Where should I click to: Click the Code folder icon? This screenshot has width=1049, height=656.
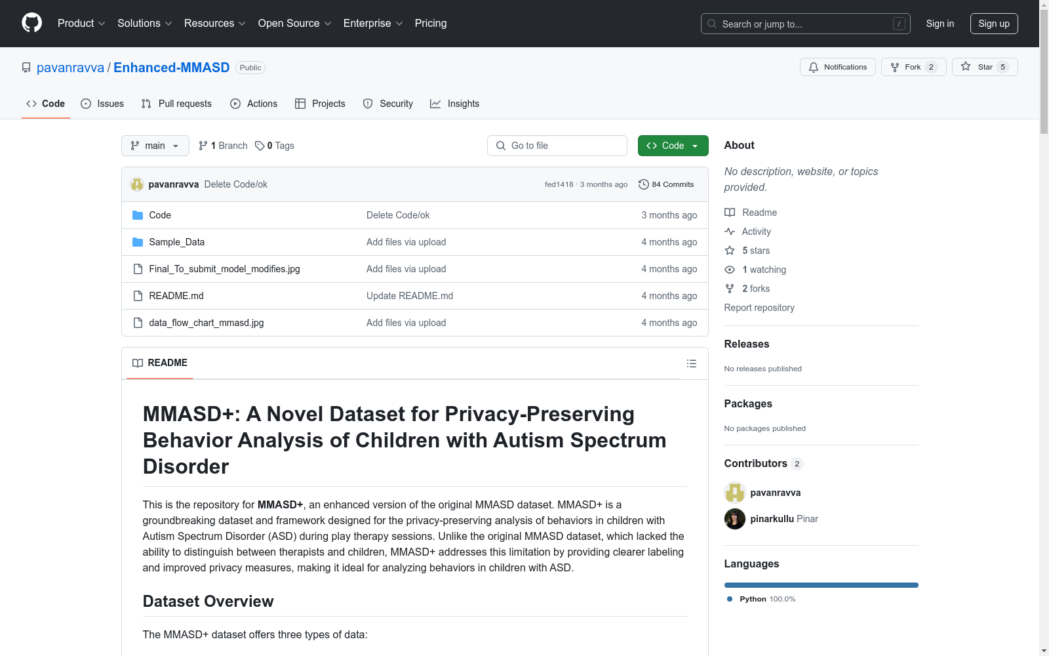click(138, 215)
